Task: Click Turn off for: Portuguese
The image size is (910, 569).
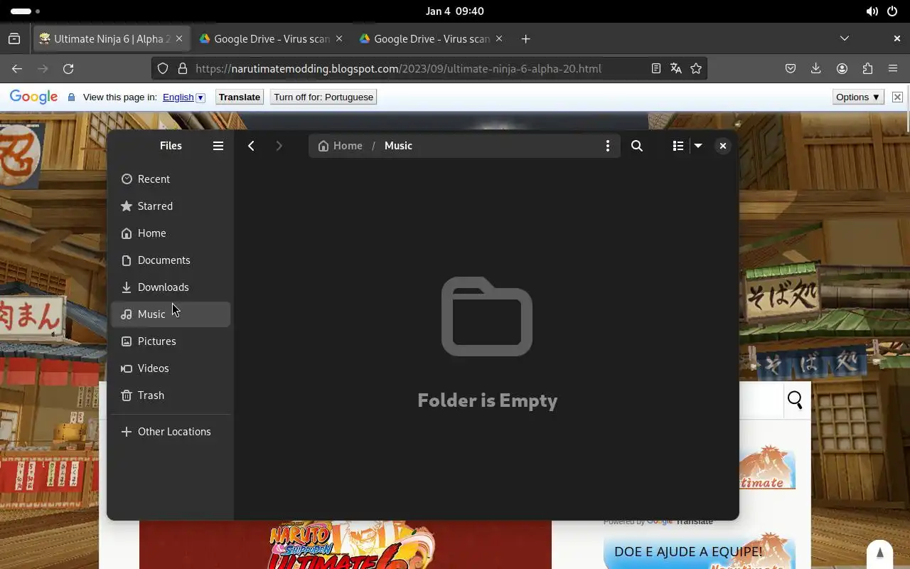Action: pyautogui.click(x=323, y=97)
